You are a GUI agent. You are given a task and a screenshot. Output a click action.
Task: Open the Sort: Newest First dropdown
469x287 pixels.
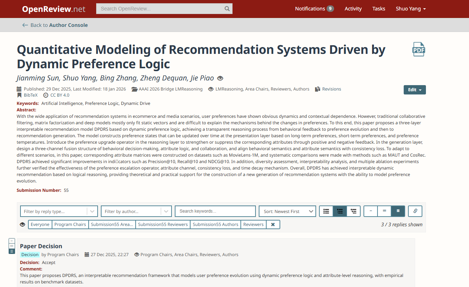(287, 211)
